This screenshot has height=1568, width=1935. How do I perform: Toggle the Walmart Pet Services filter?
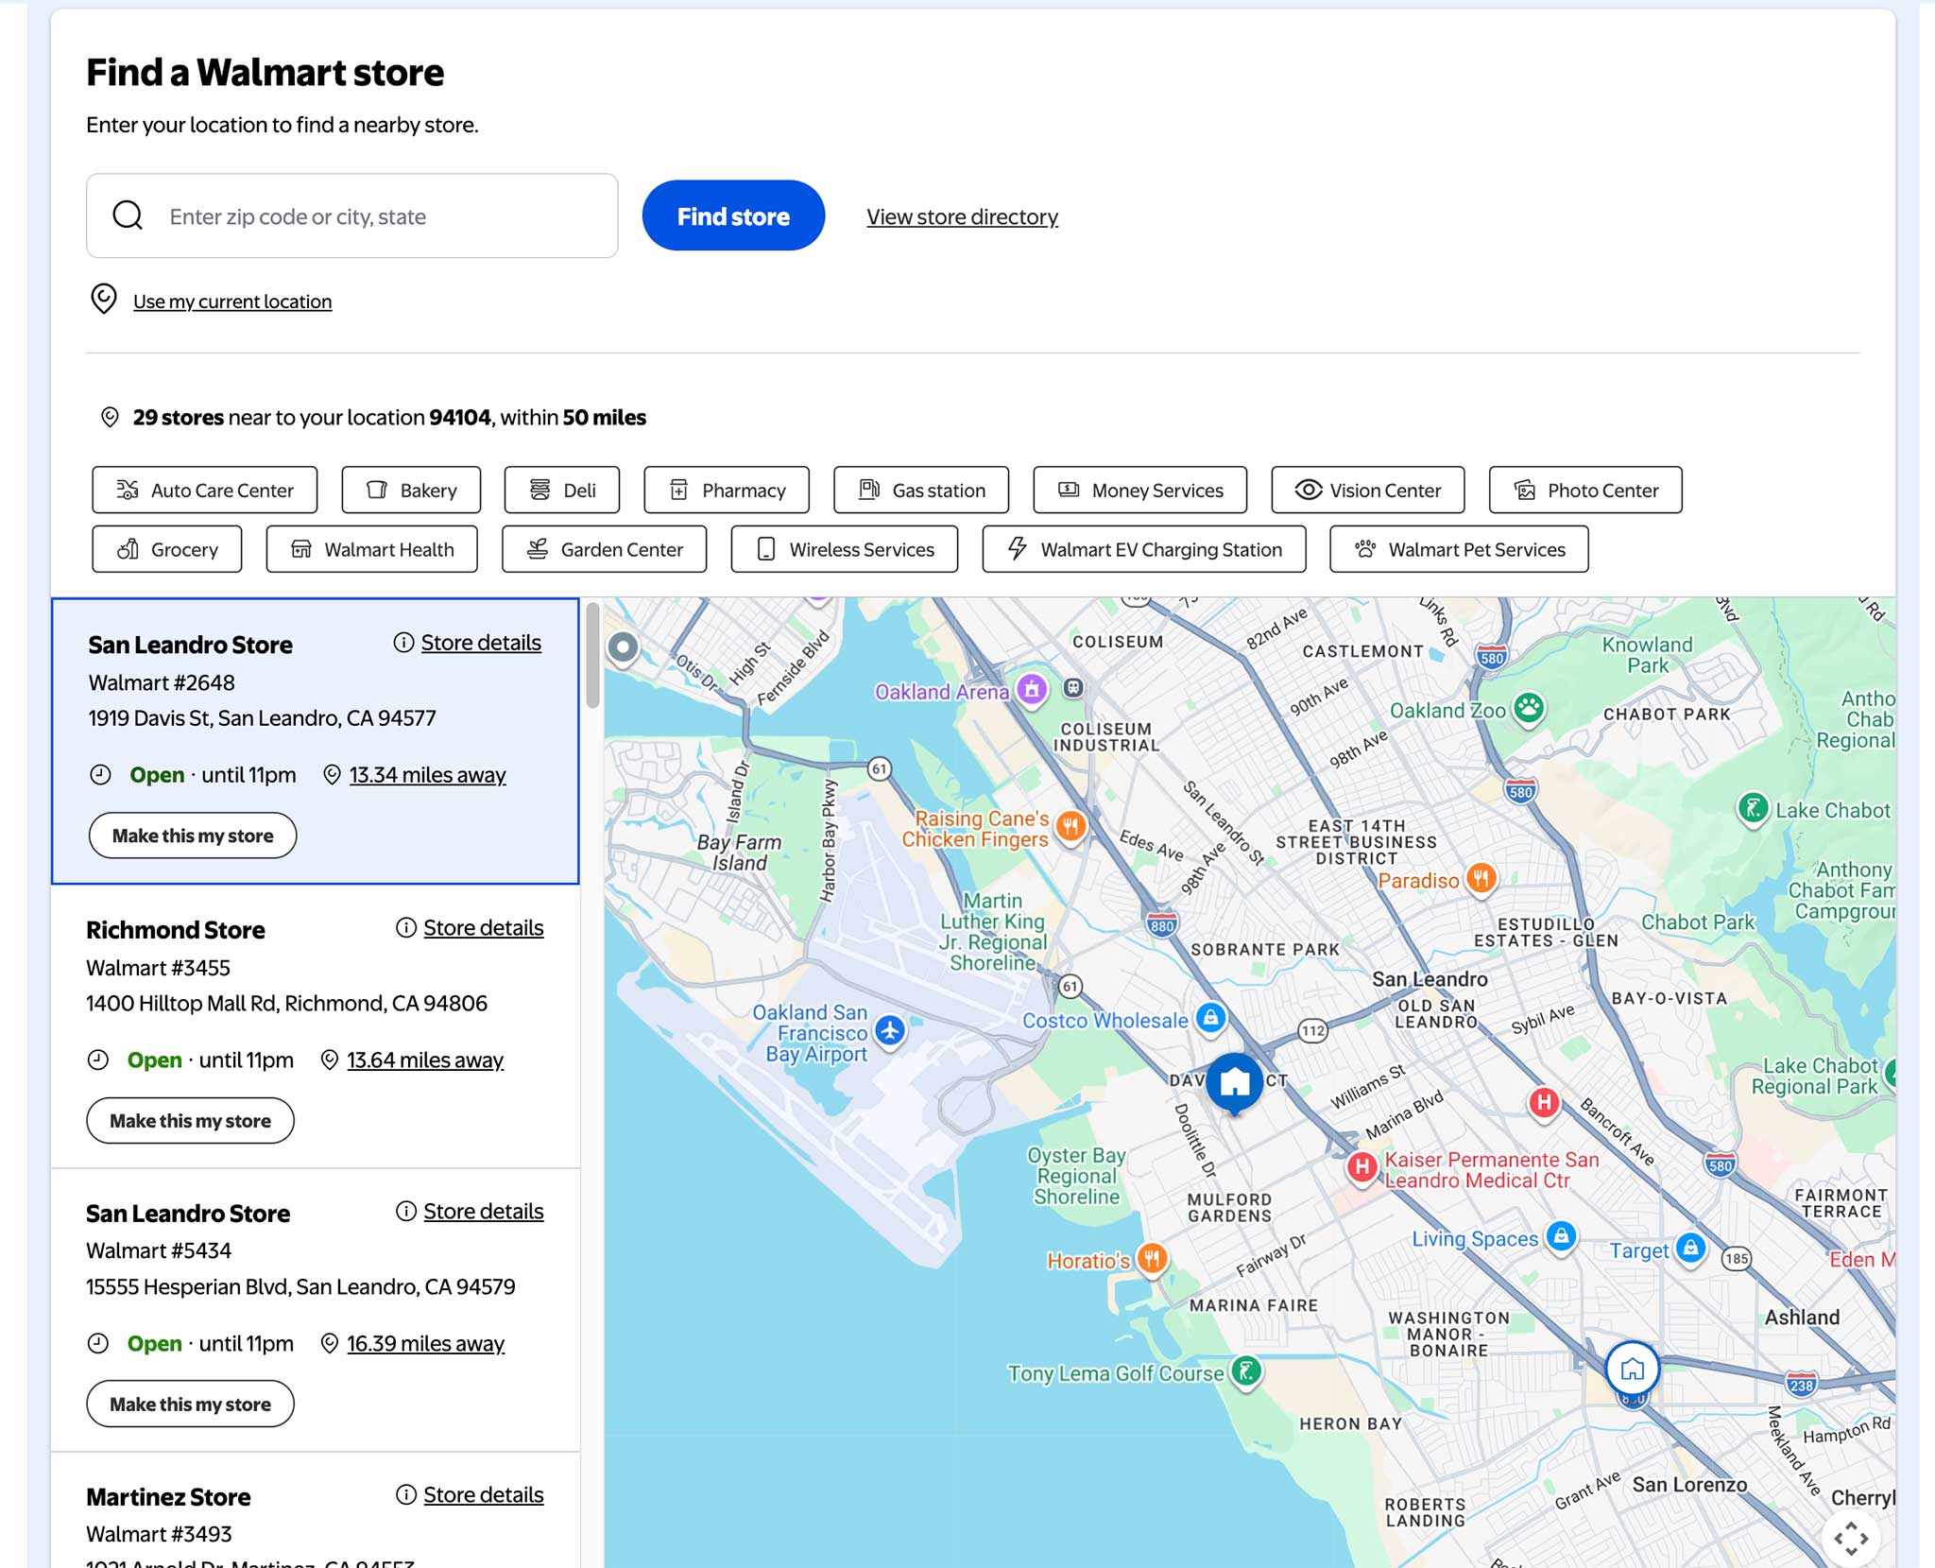(x=1458, y=549)
